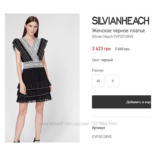Click the crossed-out price 7 245 грн
The image size is (156, 156).
pos(122,49)
